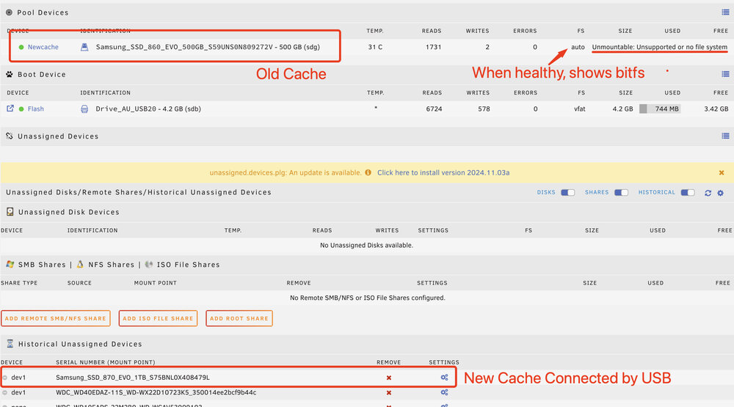Click No Remote SMB/NFS or ISO File Shares message

click(368, 298)
